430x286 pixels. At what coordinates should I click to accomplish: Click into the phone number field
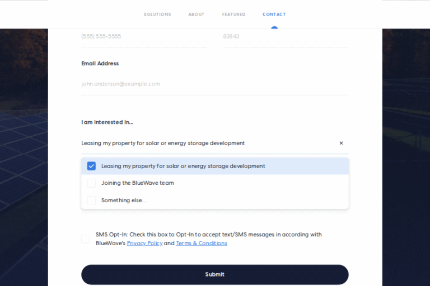pos(143,37)
